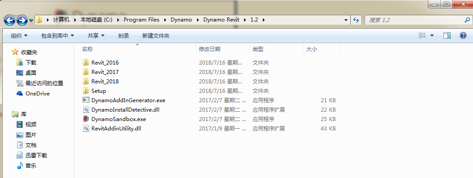Select the Revit_2018 folder icon
This screenshot has height=178, width=473.
[x=86, y=81]
